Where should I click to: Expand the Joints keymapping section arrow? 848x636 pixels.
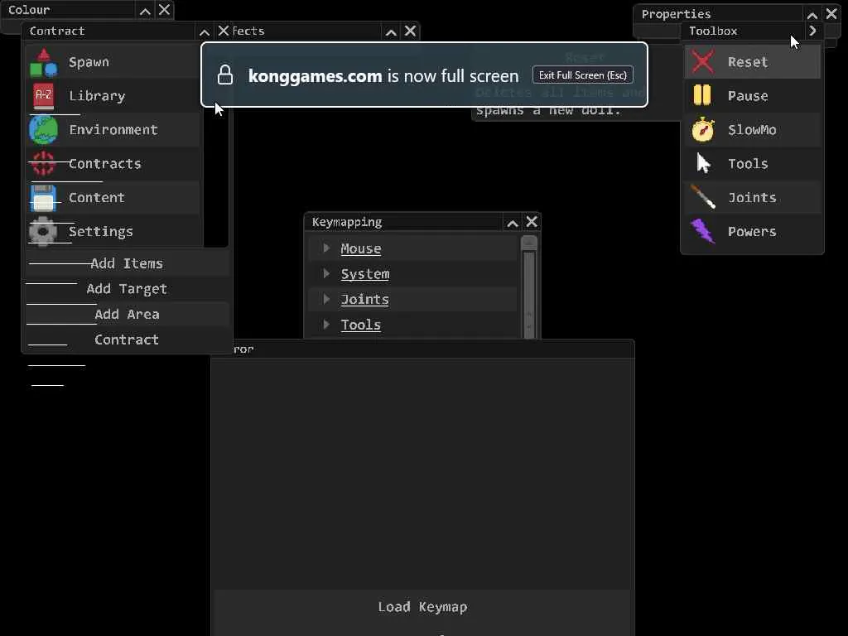[326, 299]
